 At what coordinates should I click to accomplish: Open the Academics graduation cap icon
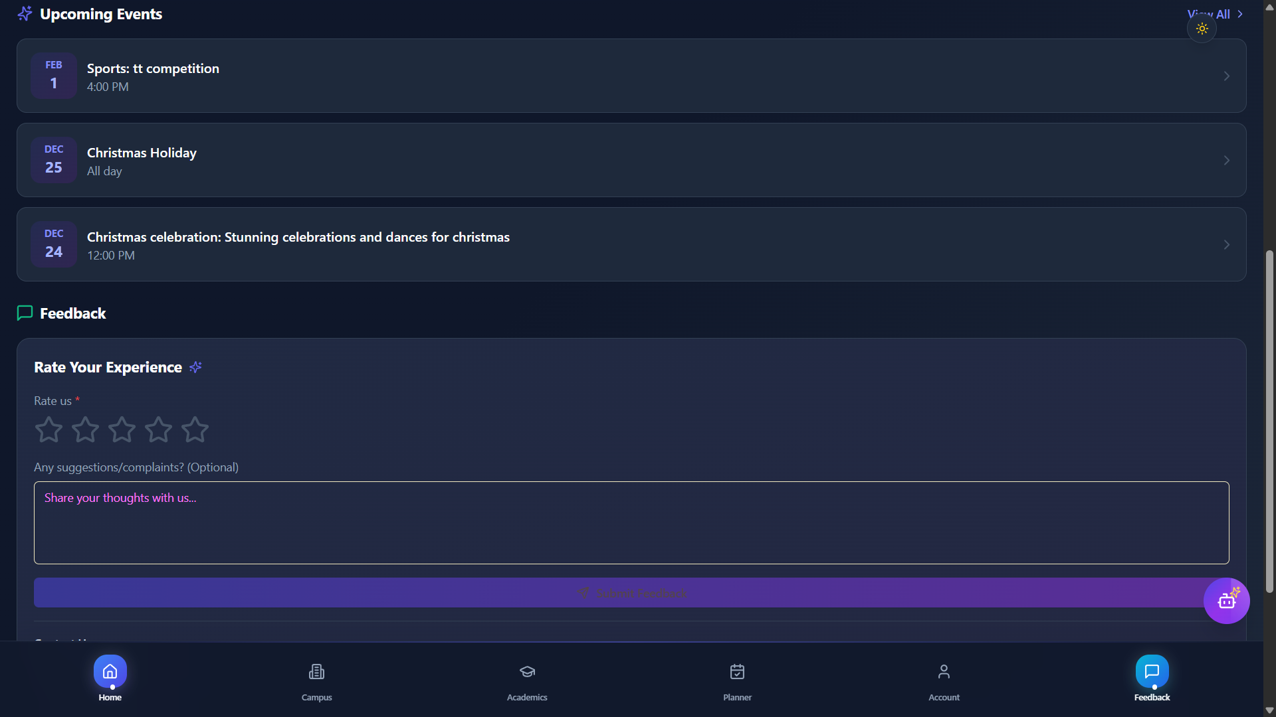pos(527,672)
